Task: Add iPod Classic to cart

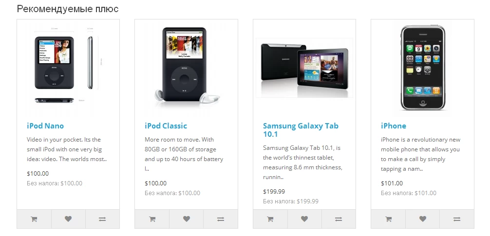Action: [x=152, y=219]
